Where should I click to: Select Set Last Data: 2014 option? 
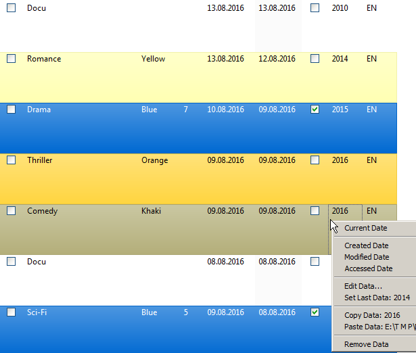[x=377, y=298]
